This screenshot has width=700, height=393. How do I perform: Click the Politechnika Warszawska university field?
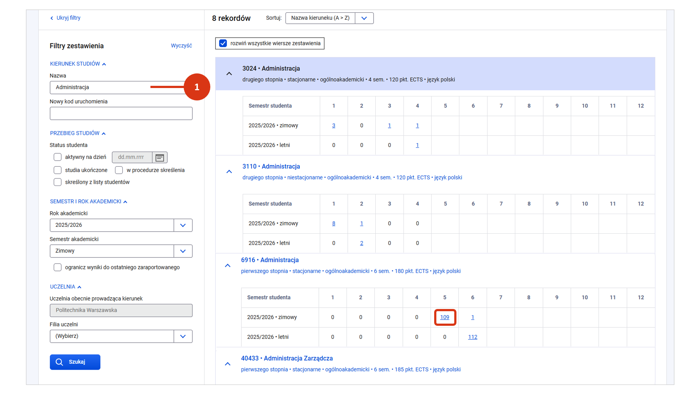121,310
